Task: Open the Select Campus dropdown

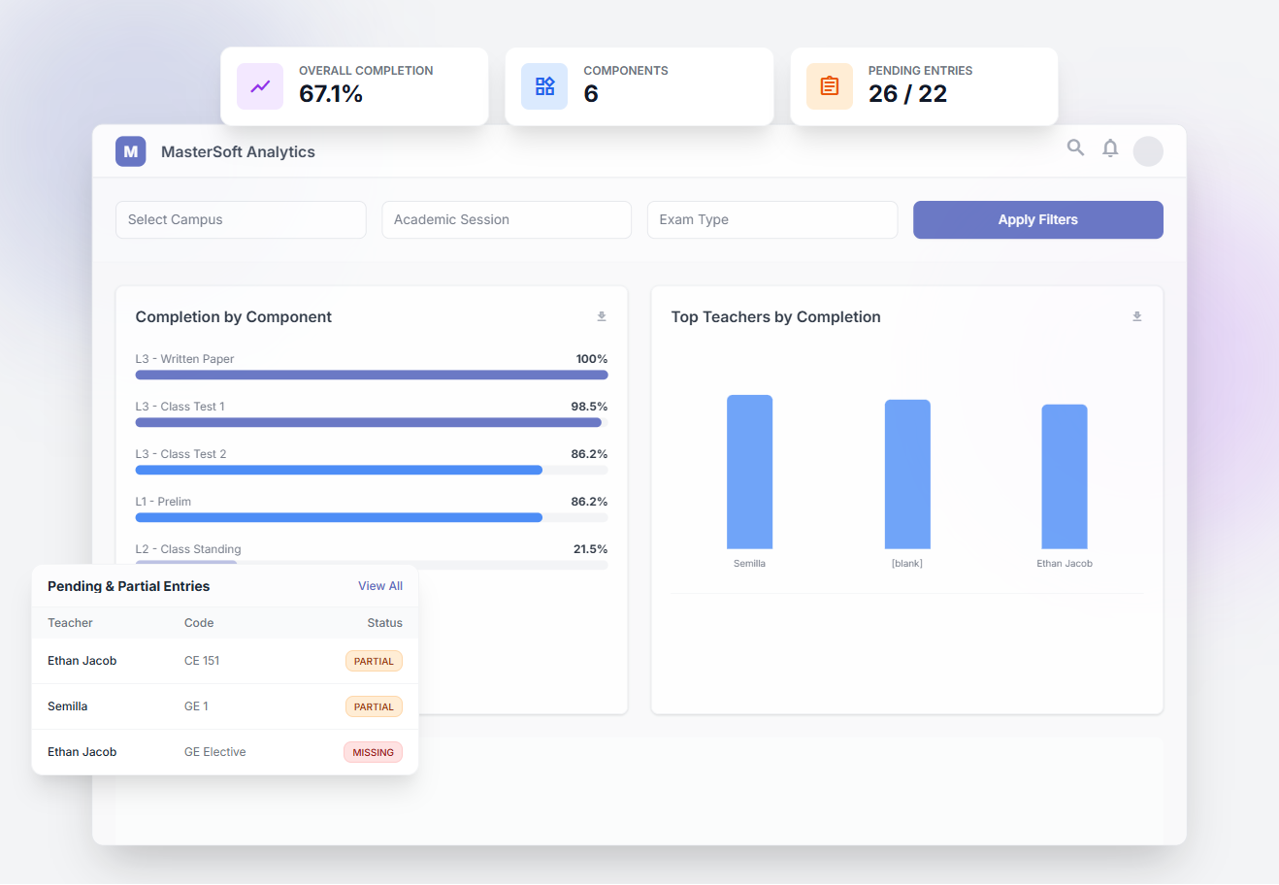Action: 241,220
